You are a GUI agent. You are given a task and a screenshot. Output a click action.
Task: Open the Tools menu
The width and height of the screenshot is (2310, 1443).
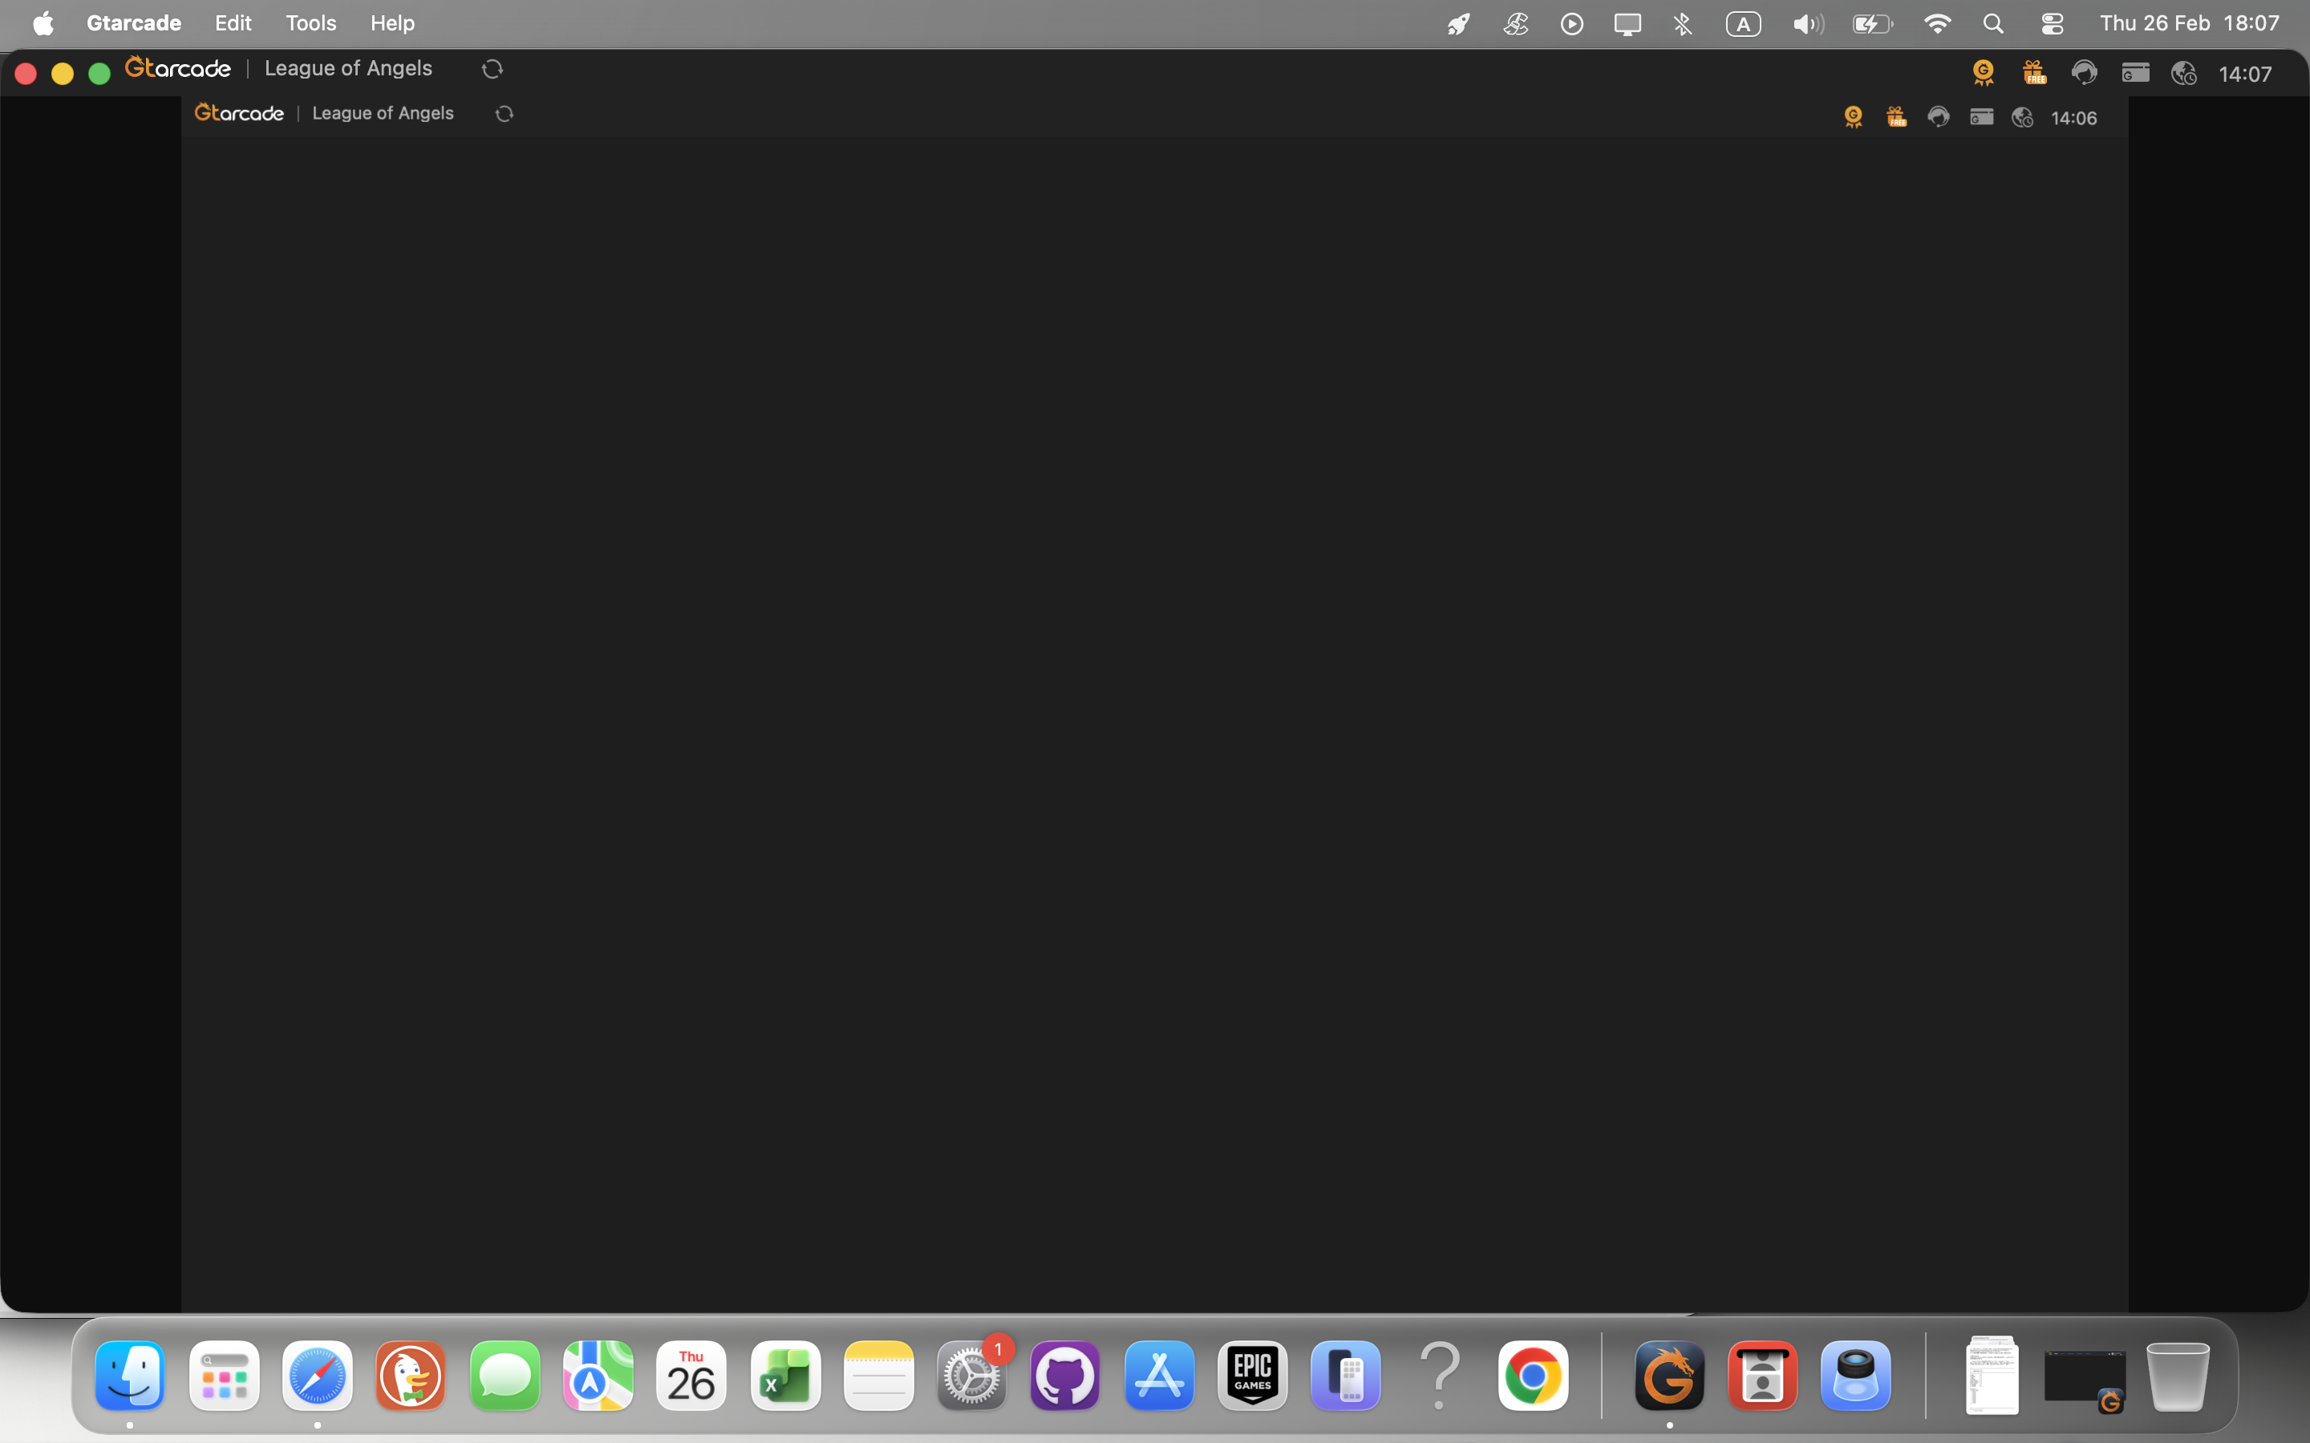pyautogui.click(x=310, y=23)
